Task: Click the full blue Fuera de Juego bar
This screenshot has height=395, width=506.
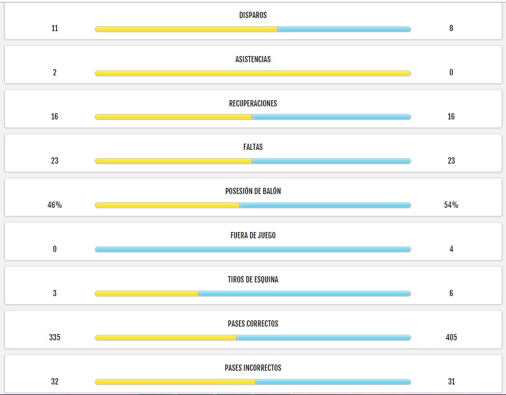Action: [253, 249]
